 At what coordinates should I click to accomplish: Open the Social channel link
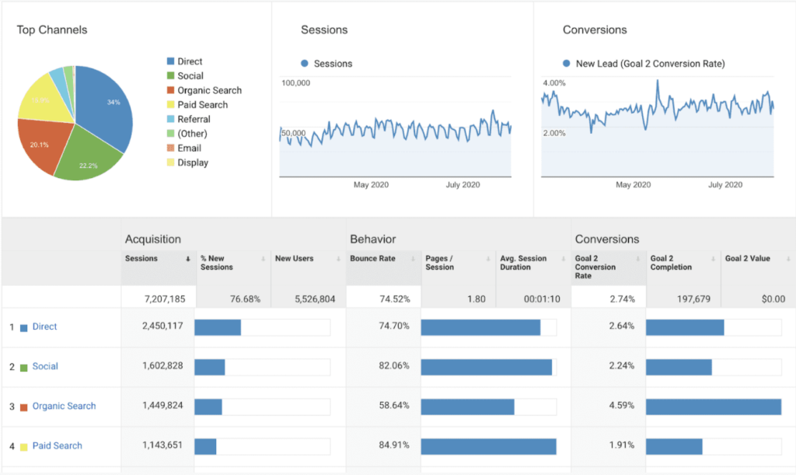click(45, 366)
